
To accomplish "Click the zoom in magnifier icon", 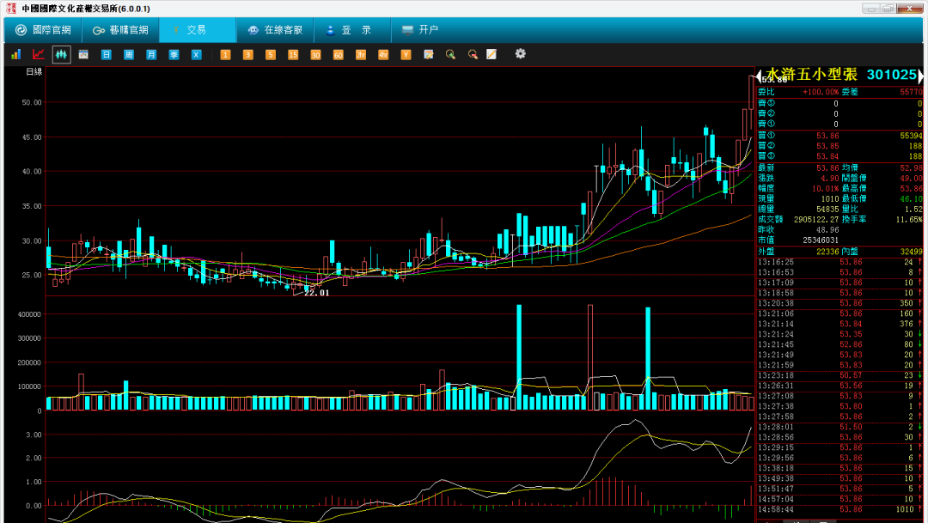I will [x=450, y=54].
